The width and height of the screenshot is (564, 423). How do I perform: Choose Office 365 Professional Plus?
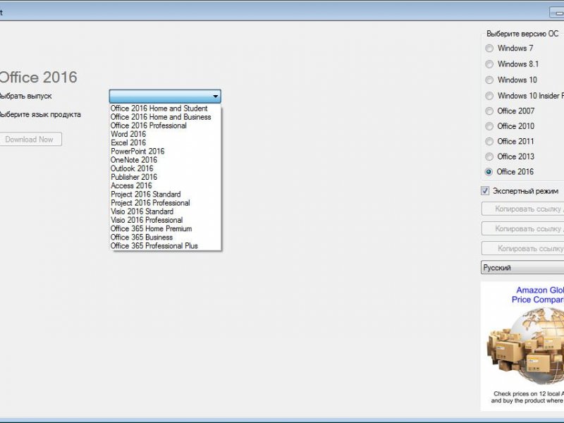165,246
